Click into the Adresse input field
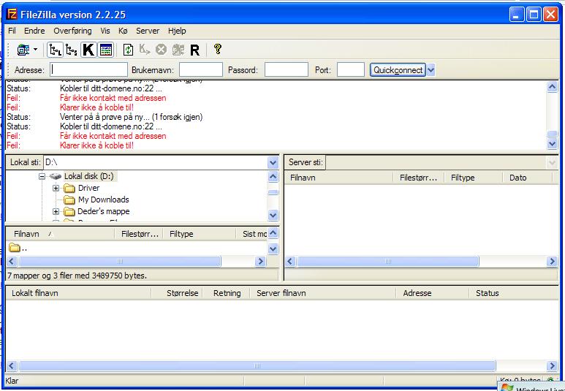Viewport: 565px width, 391px height. (78, 70)
